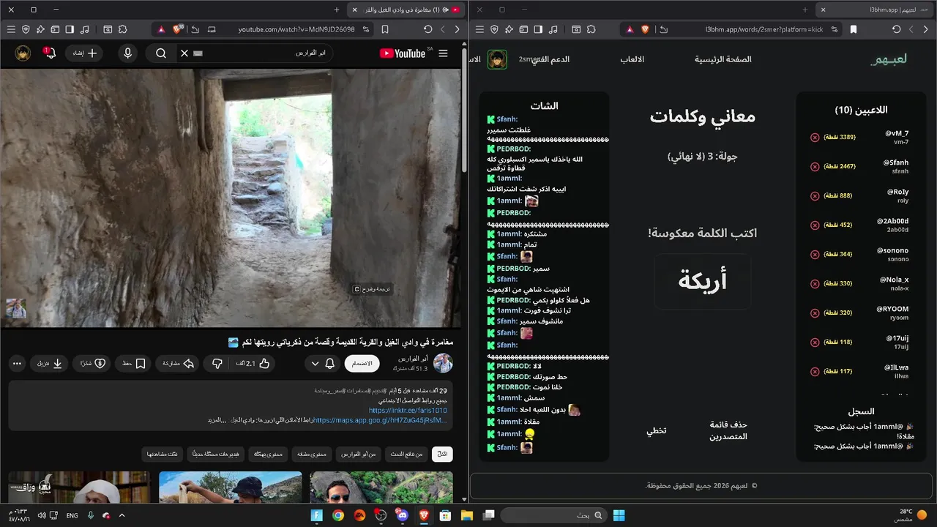
Task: Open the green hills suggested video thumbnail
Action: 381,487
